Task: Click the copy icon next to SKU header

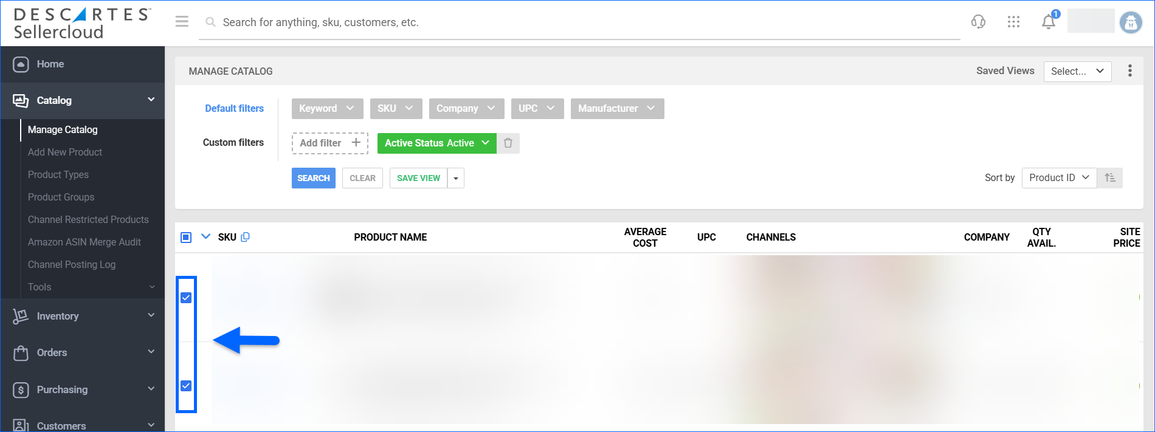Action: point(246,237)
